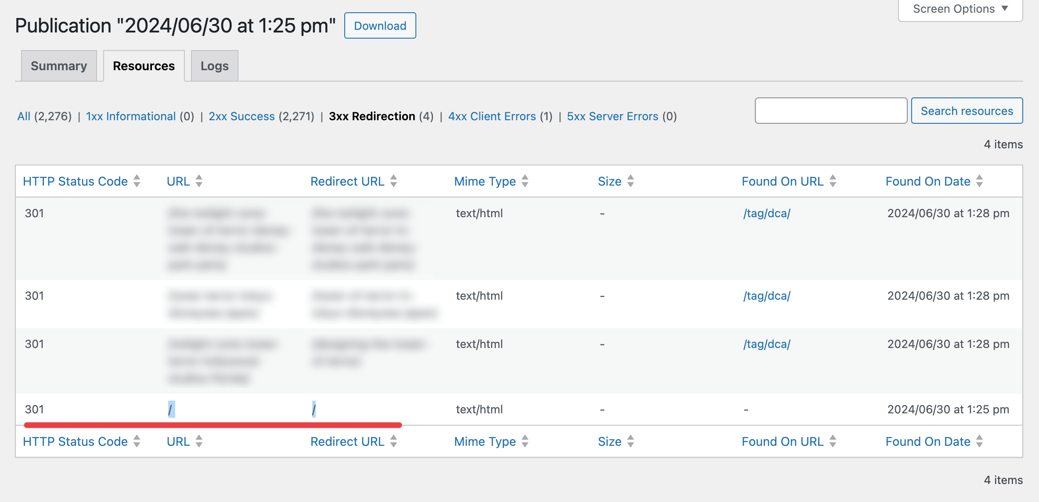Show 4xx Client Errors filter

point(492,116)
